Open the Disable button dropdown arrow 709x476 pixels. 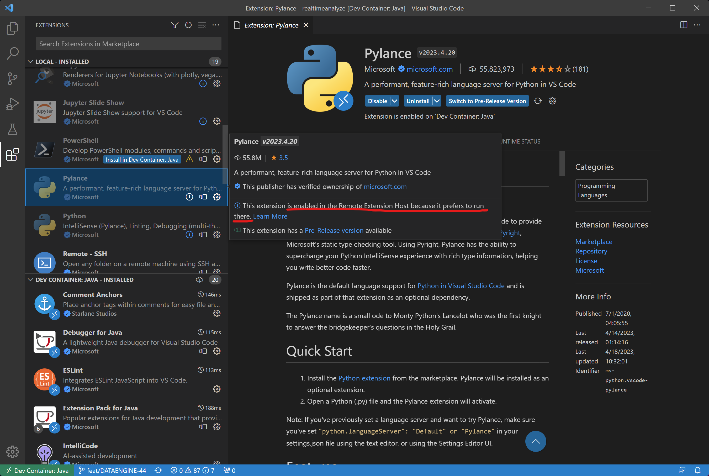[394, 101]
